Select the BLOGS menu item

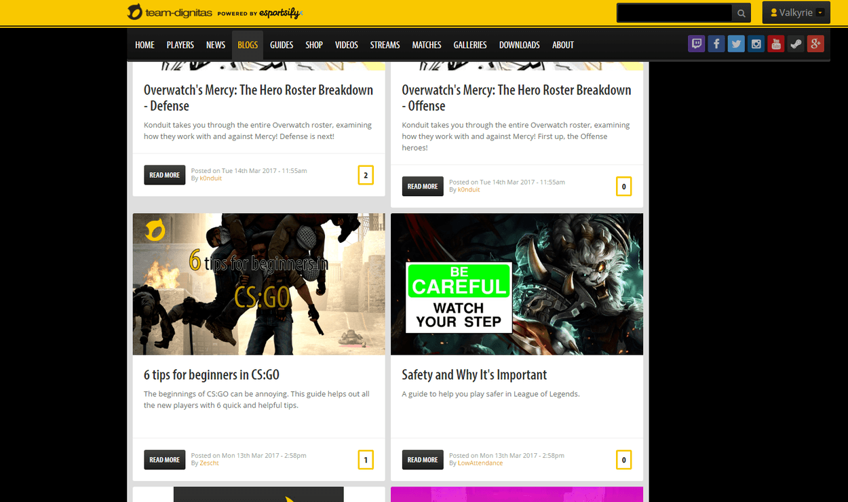248,45
